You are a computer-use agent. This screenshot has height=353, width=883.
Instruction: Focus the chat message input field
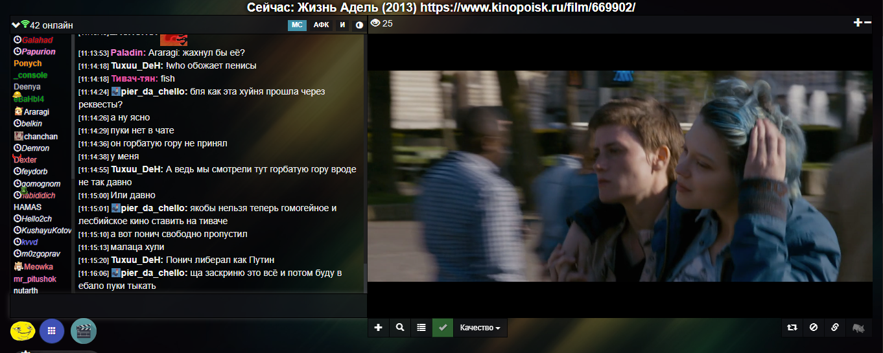(188, 306)
